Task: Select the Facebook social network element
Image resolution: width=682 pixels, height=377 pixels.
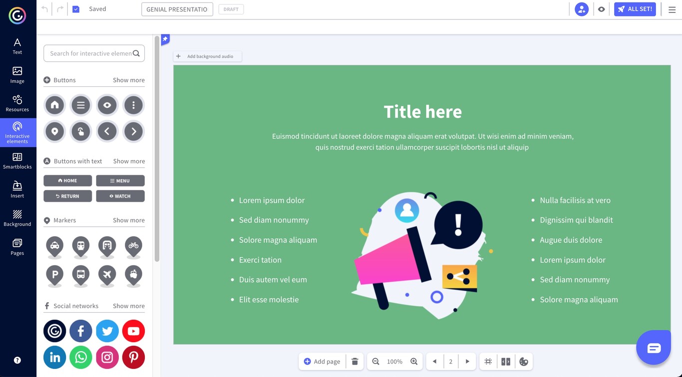Action: coord(81,331)
